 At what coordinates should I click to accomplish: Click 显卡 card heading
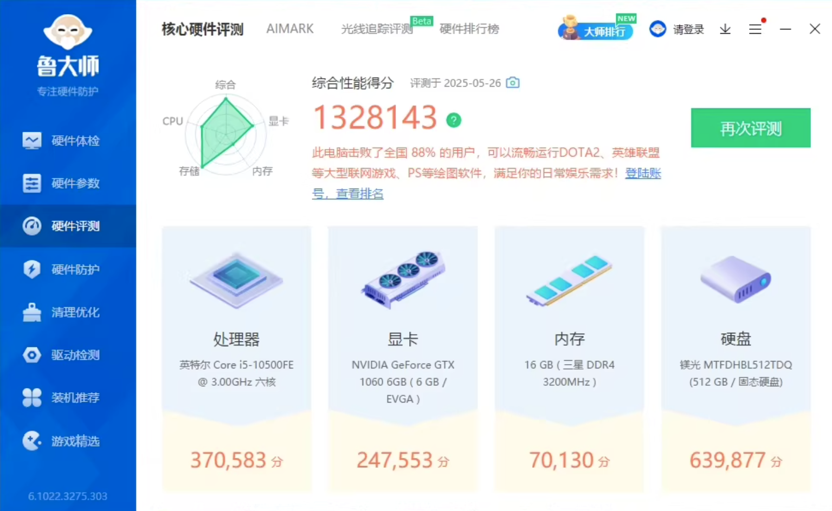point(403,340)
